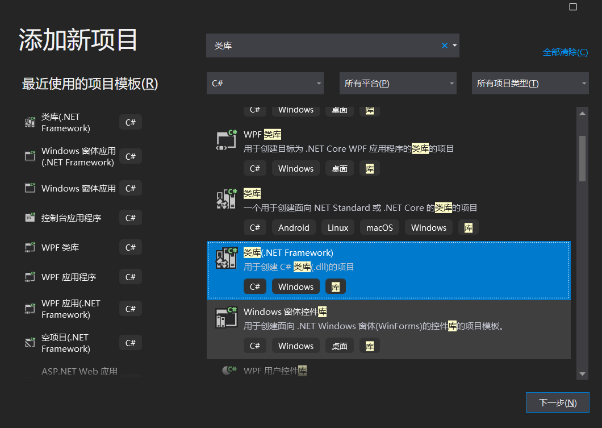Click the 空项目(.NET Framework) recent icon
The height and width of the screenshot is (428, 602).
pos(30,342)
